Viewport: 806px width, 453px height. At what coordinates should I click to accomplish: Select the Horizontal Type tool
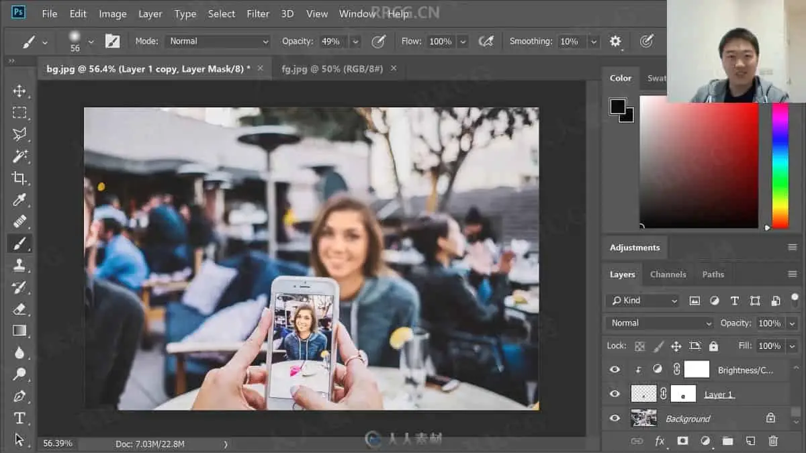(x=19, y=418)
